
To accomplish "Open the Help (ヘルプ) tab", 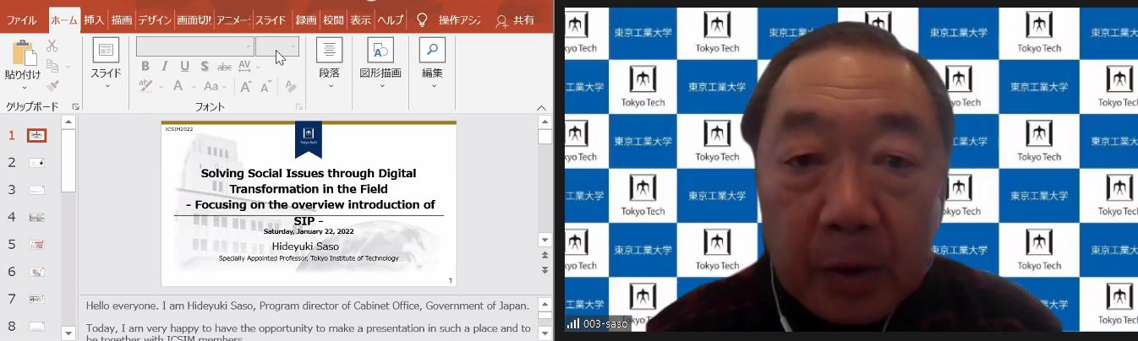I will point(390,19).
